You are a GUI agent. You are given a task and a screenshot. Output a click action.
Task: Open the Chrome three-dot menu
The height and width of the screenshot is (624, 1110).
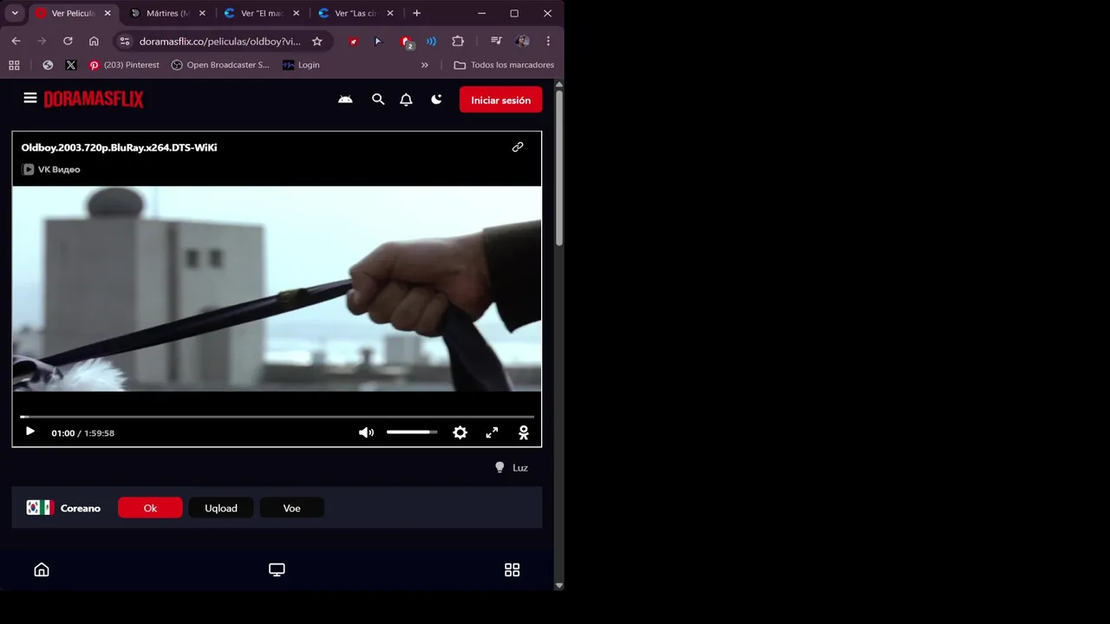(548, 41)
